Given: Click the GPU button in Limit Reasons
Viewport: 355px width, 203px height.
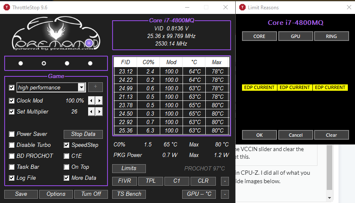Looking at the screenshot, I should (296, 36).
